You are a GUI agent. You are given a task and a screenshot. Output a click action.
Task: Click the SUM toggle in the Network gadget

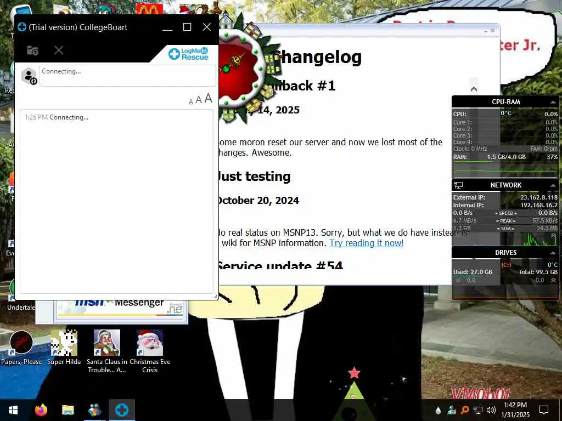click(x=505, y=229)
